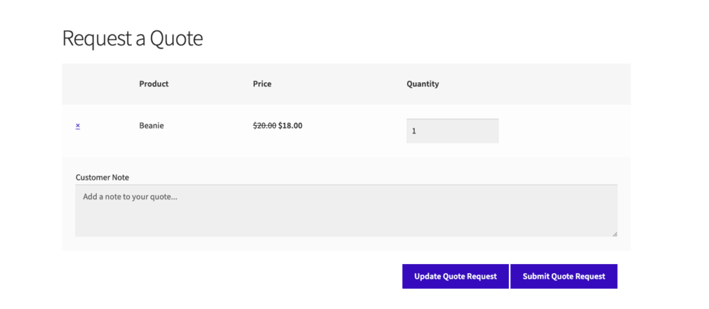Grab the Customer Note textarea resize handle

point(614,234)
